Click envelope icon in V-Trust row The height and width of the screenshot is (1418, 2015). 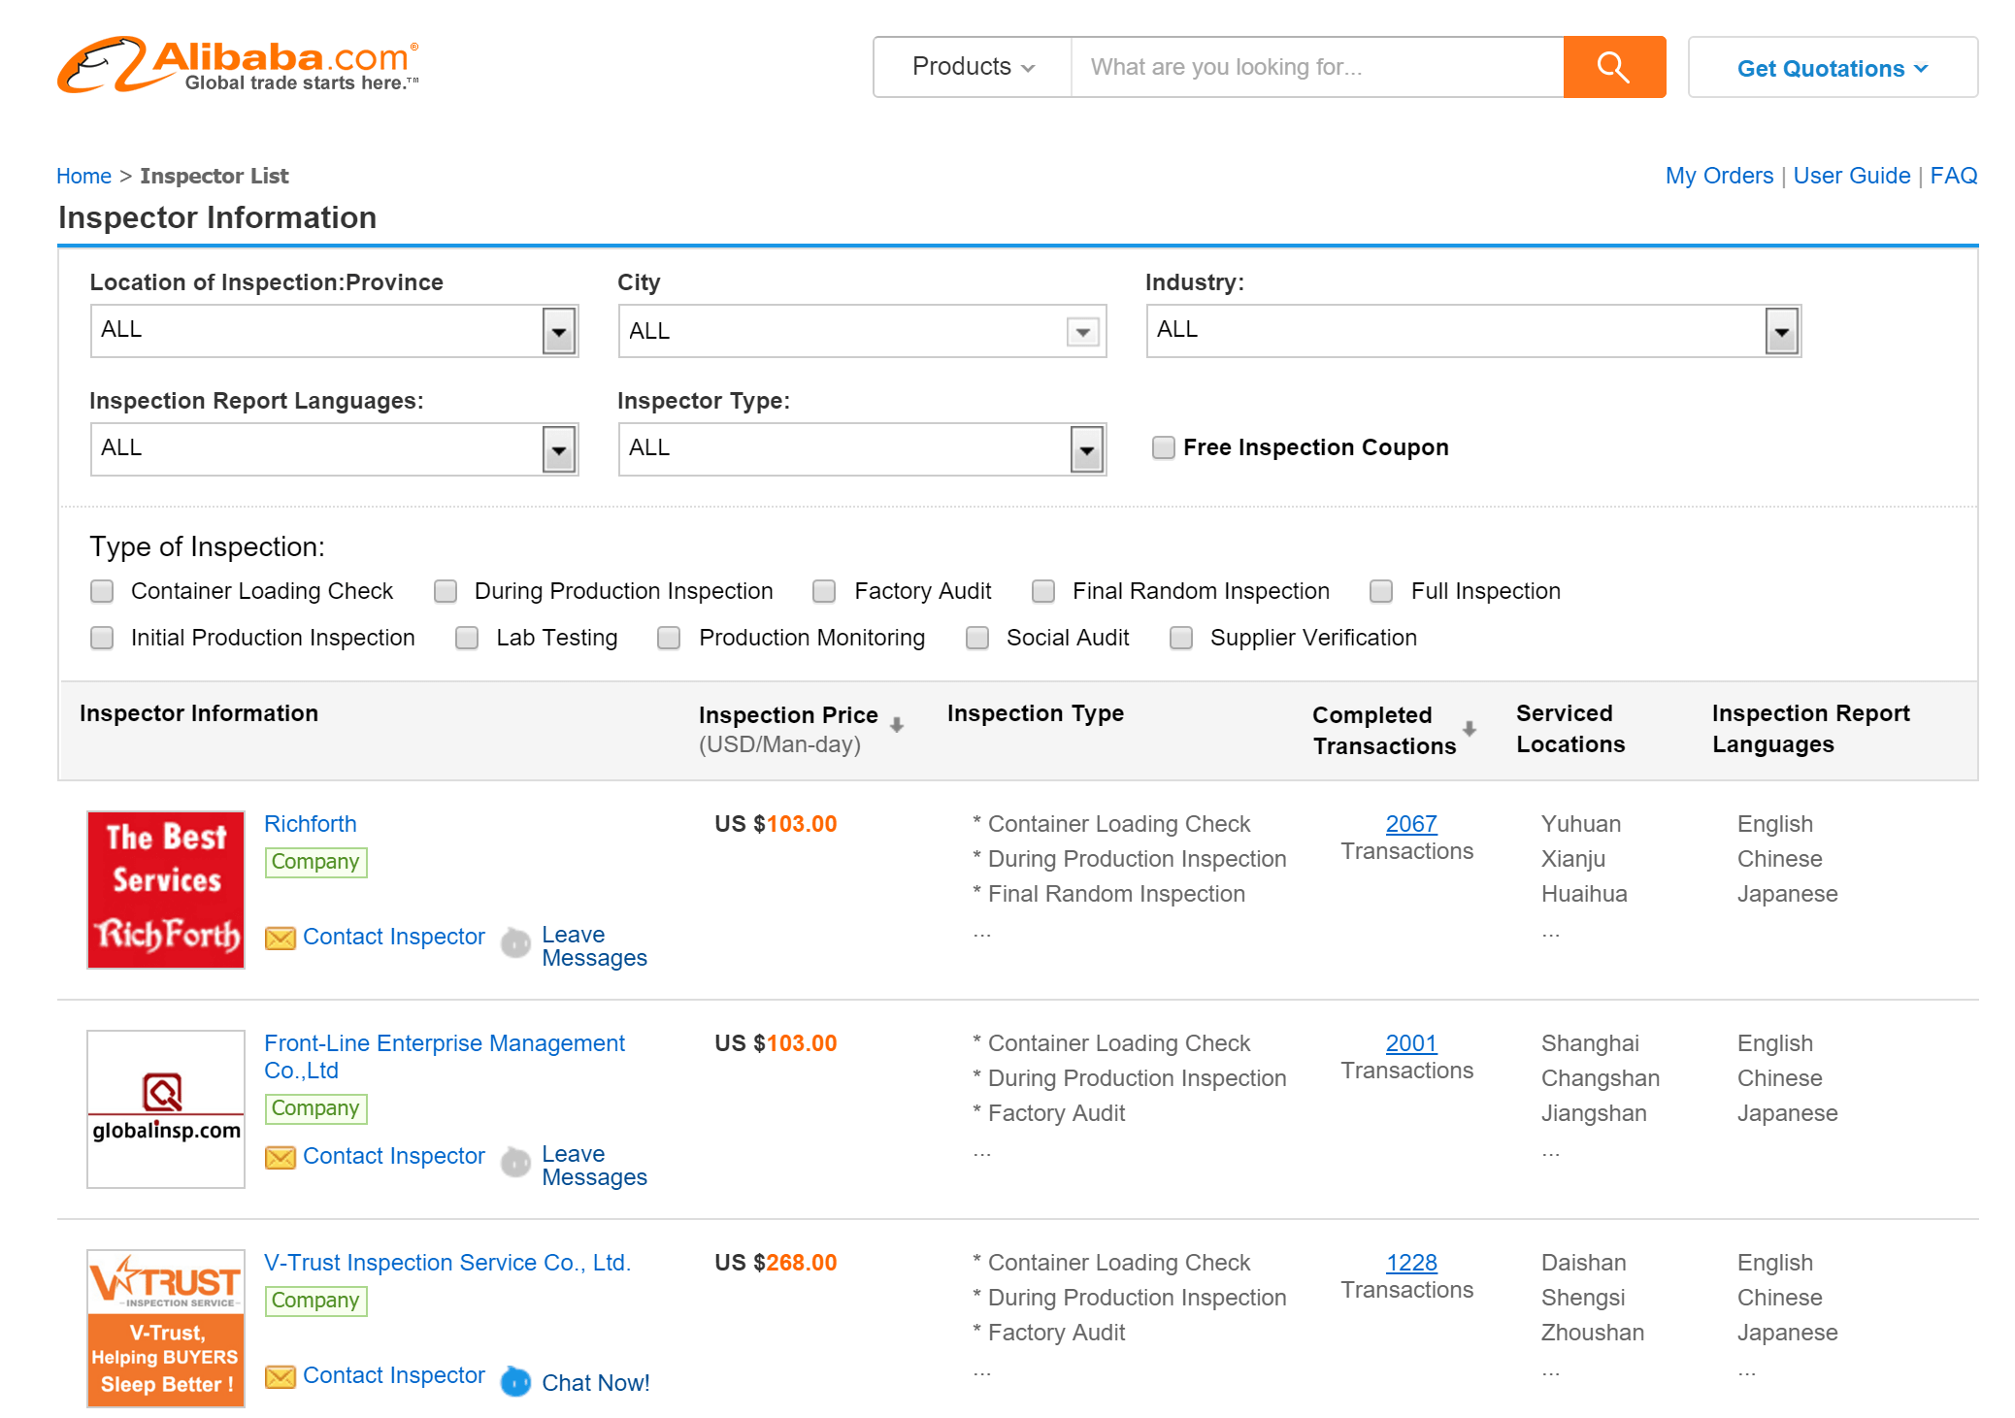[281, 1376]
